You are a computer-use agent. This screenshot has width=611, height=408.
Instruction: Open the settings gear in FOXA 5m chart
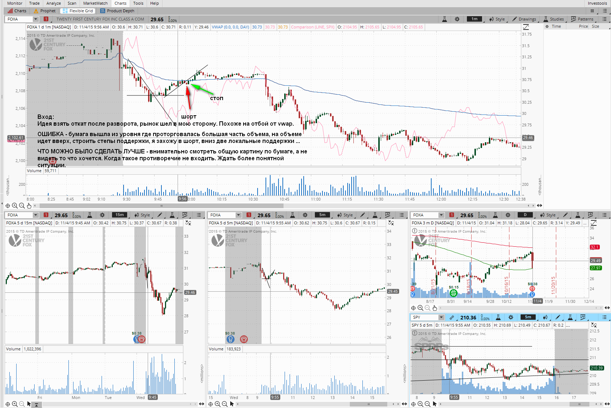pyautogui.click(x=305, y=215)
